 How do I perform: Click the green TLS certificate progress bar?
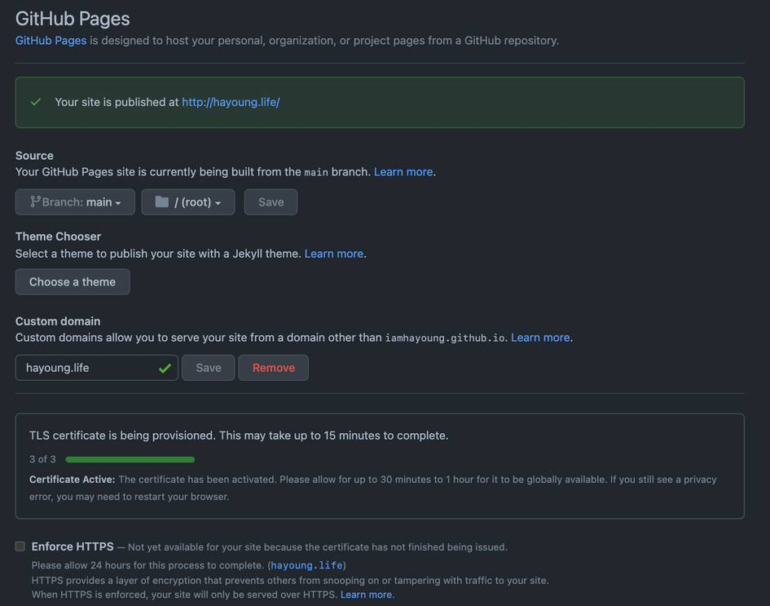130,459
